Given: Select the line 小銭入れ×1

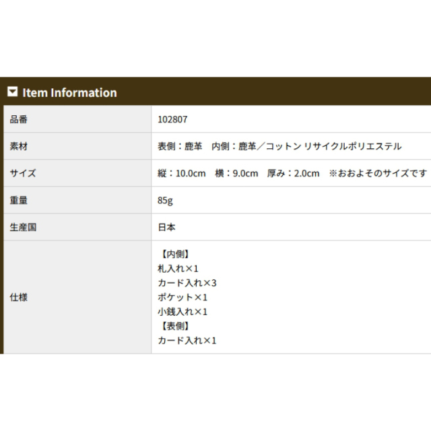Looking at the screenshot, I should tap(183, 312).
